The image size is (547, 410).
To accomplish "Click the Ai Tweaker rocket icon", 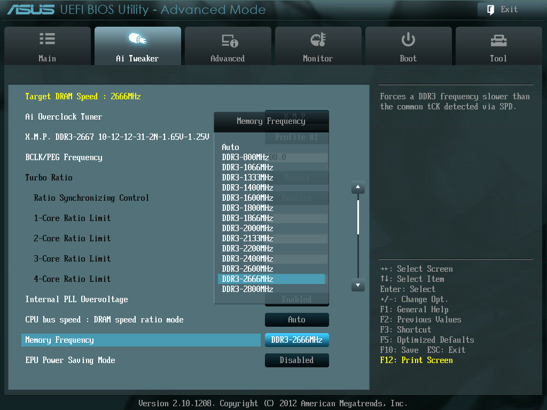I will tap(137, 38).
